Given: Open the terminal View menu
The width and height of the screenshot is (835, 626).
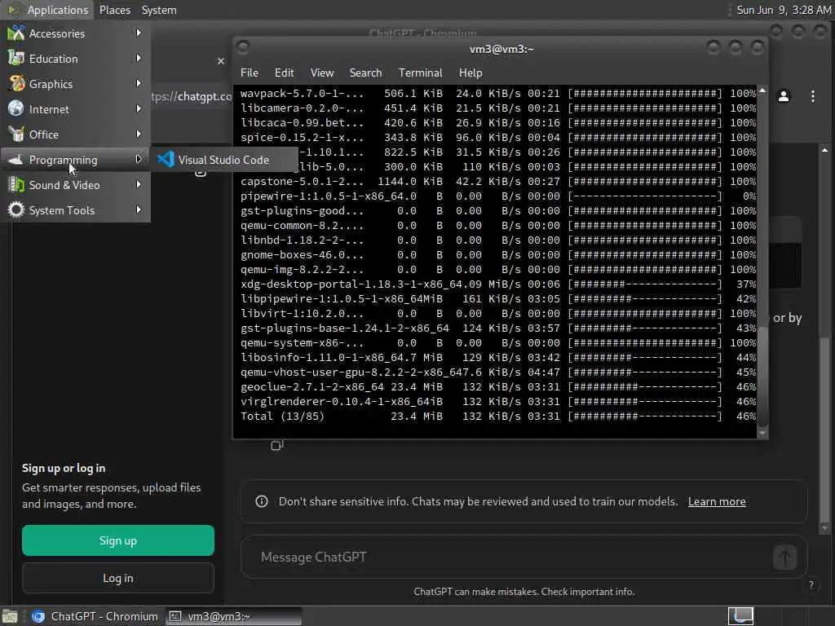Looking at the screenshot, I should point(322,73).
